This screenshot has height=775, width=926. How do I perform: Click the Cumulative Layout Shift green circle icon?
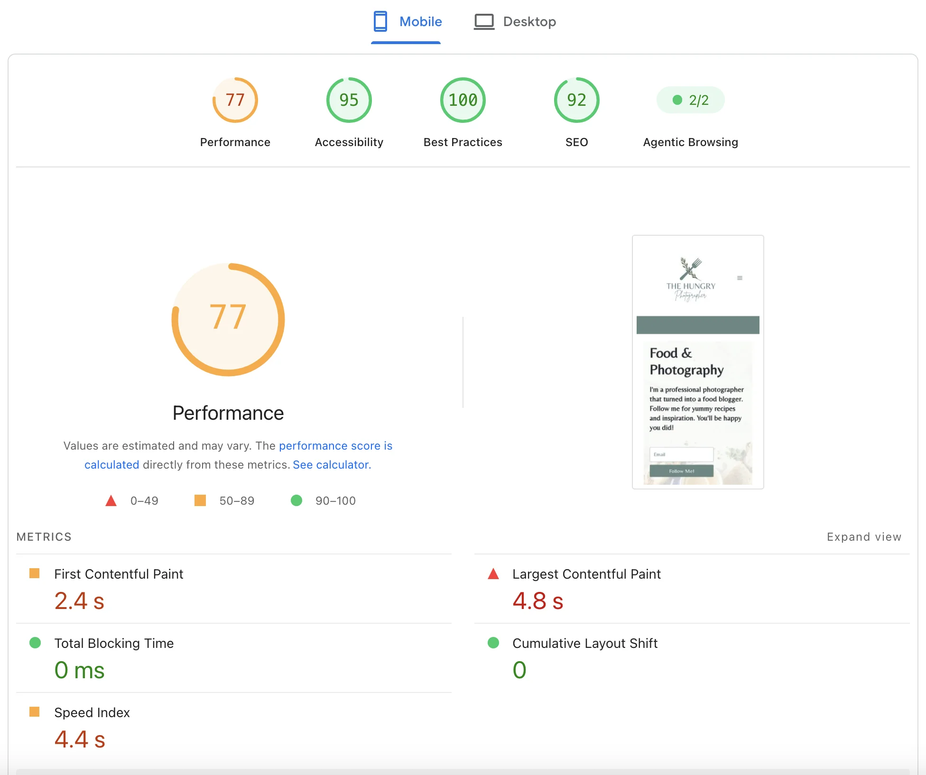pyautogui.click(x=493, y=643)
